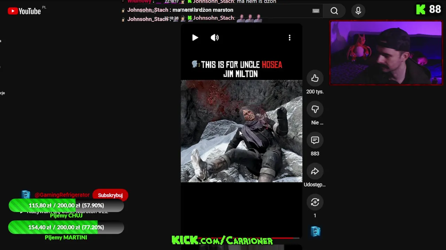Click the 'Nie ...' dislike label

pos(317,123)
